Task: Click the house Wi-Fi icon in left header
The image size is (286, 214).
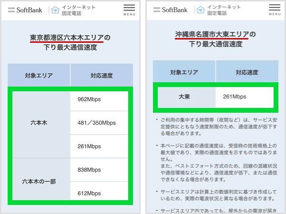Action: [56, 10]
